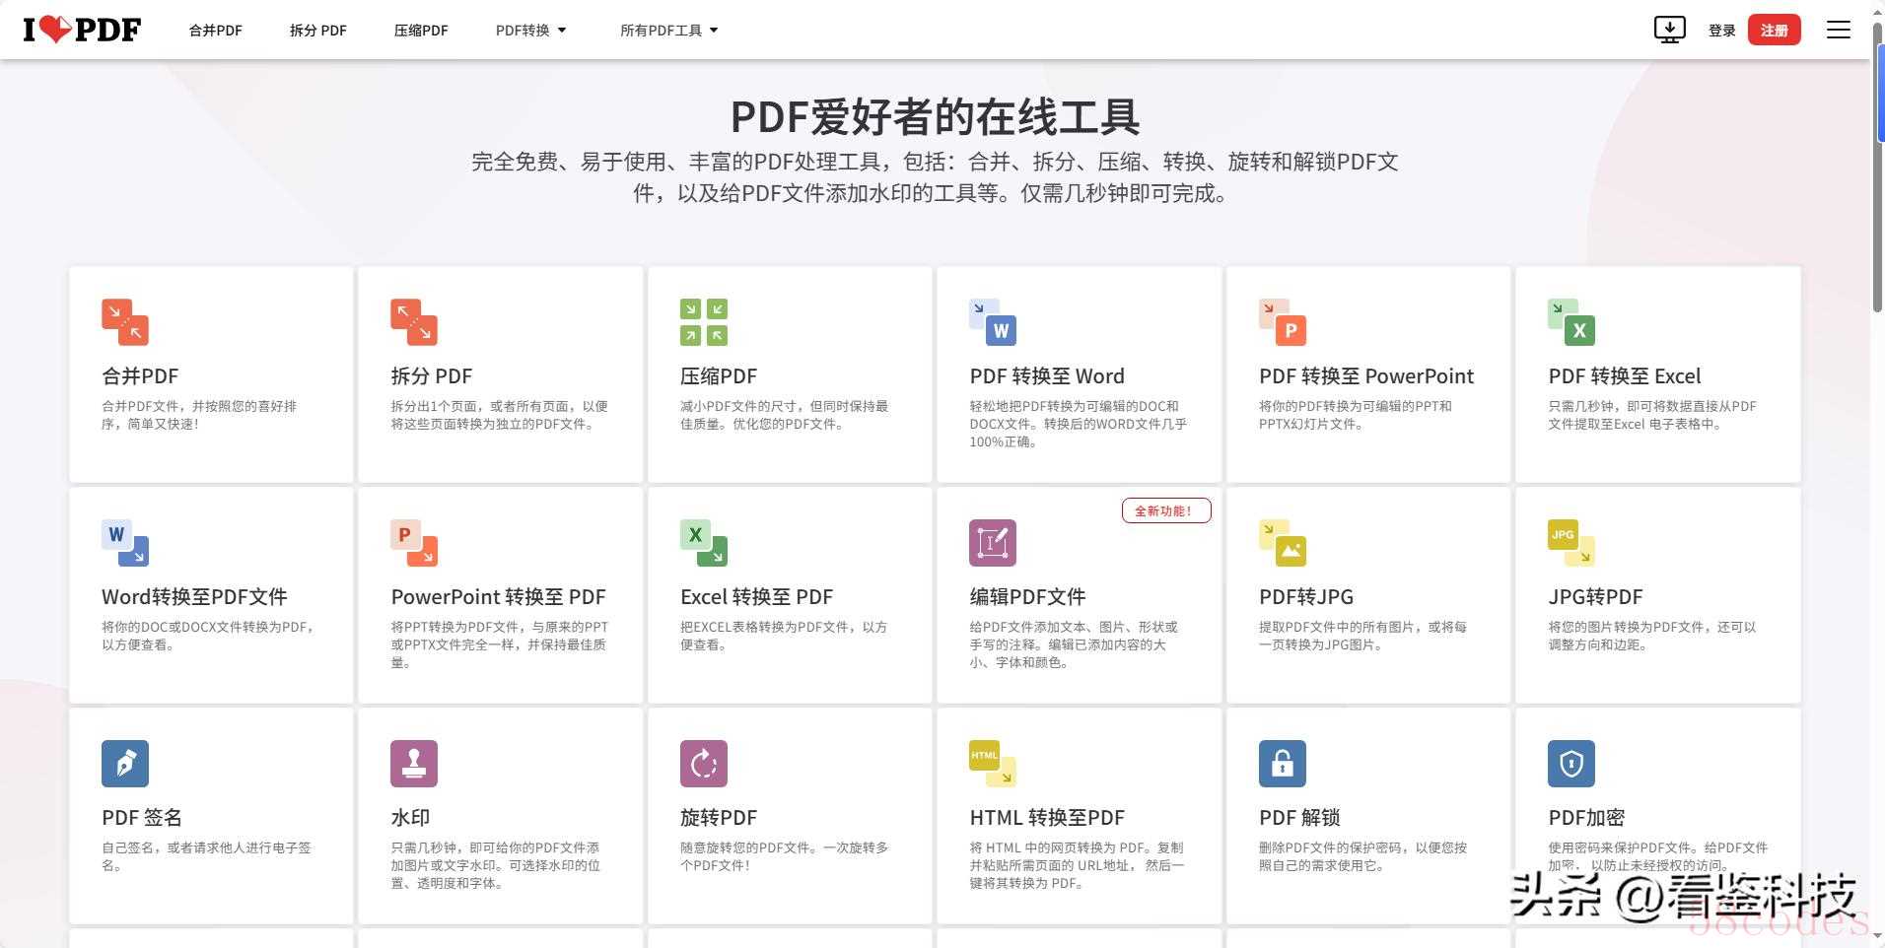Viewport: 1885px width, 948px height.
Task: Open the hamburger menu icon
Action: [x=1838, y=30]
